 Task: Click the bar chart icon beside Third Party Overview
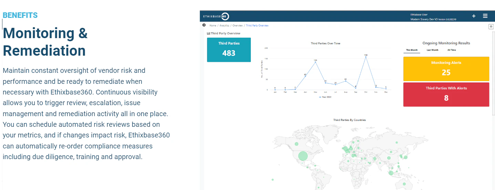208,33
